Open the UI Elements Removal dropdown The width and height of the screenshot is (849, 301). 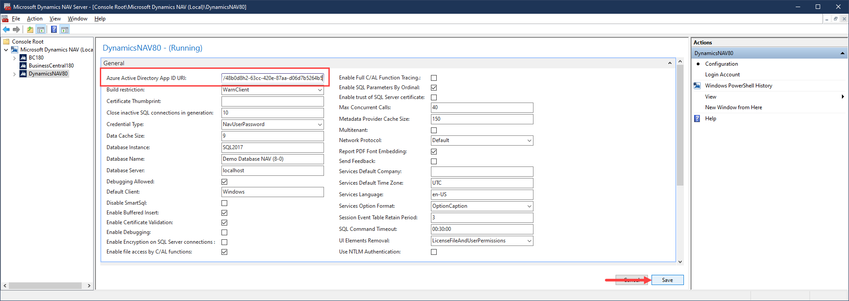click(x=529, y=241)
